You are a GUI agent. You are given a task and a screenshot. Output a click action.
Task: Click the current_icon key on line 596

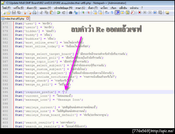pos(36,96)
